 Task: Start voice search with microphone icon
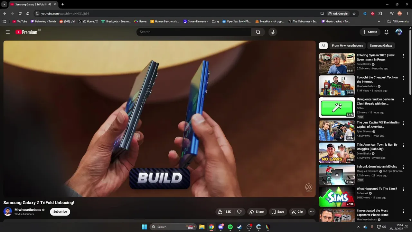pyautogui.click(x=273, y=32)
